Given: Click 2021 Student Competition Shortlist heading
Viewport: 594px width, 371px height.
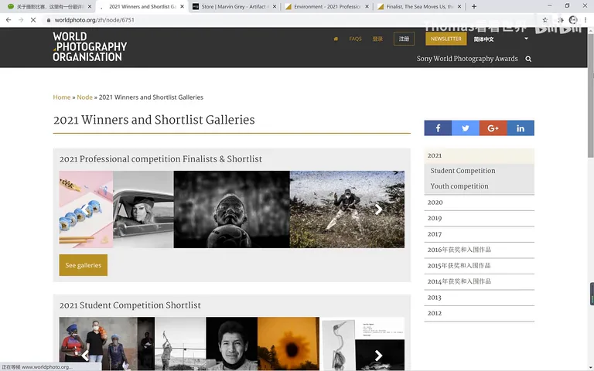Looking at the screenshot, I should click(130, 305).
